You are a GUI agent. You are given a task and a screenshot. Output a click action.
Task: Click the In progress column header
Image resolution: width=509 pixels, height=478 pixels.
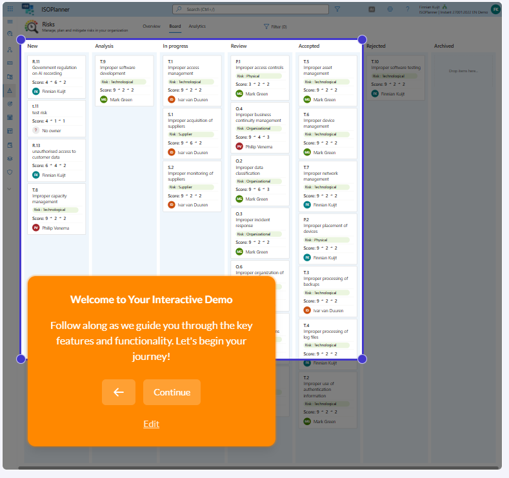(x=175, y=46)
